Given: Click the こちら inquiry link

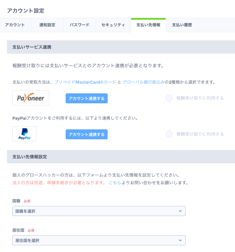Looking at the screenshot, I should [x=115, y=183].
